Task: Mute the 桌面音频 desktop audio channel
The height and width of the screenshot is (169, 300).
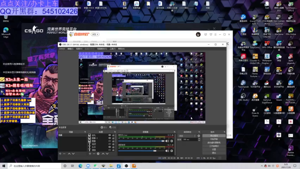Action: click(x=167, y=151)
